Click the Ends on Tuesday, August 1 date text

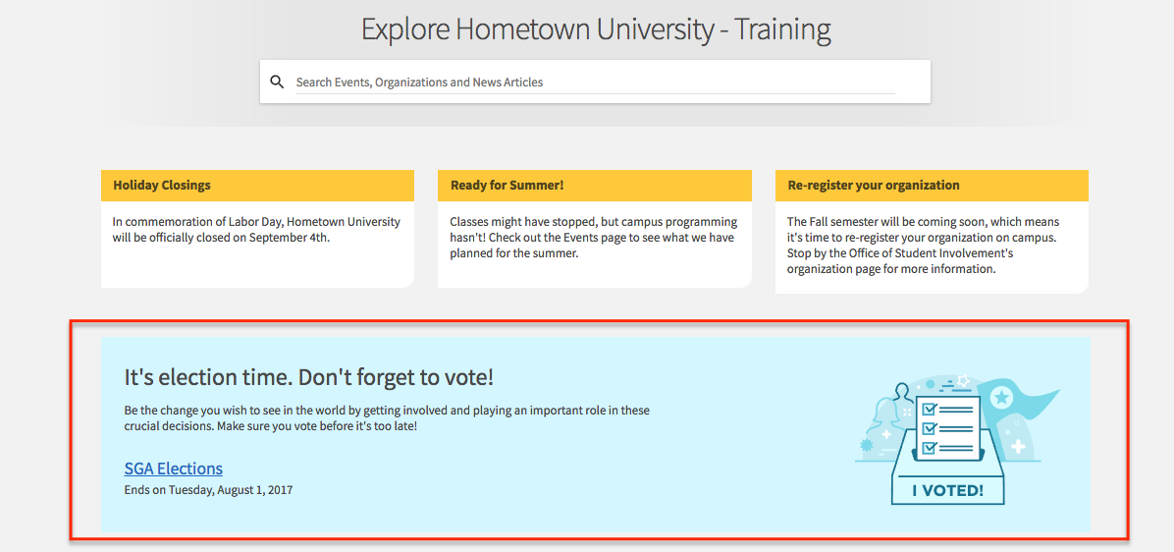(208, 490)
